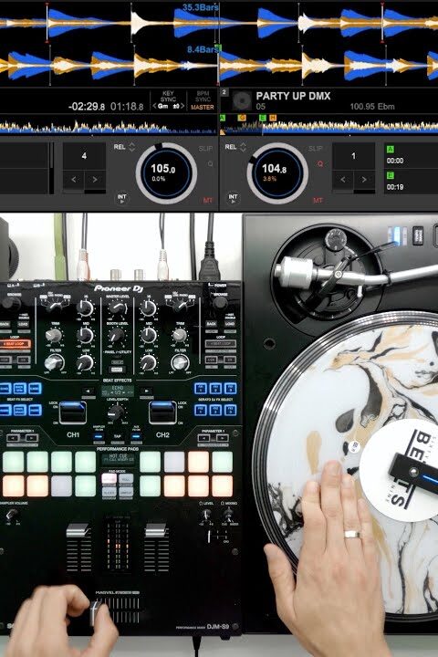
Task: Click the CH1 effect lever on the mixer
Action: pos(72,412)
